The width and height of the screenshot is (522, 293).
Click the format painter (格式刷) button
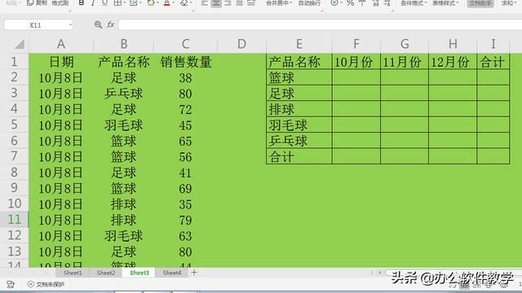tap(60, 3)
